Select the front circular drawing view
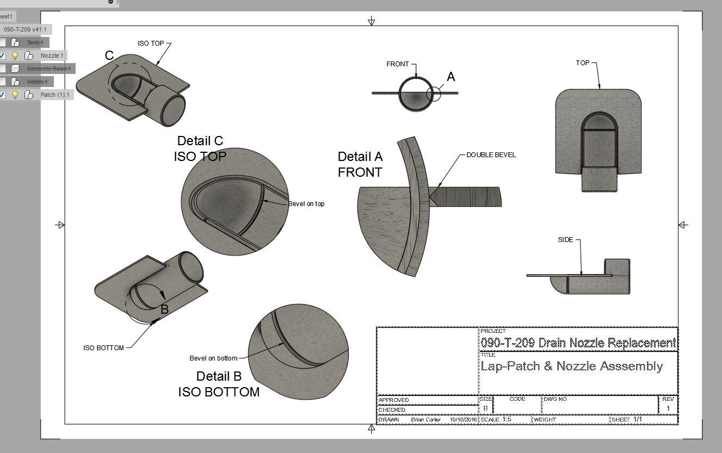This screenshot has width=722, height=453. (416, 94)
